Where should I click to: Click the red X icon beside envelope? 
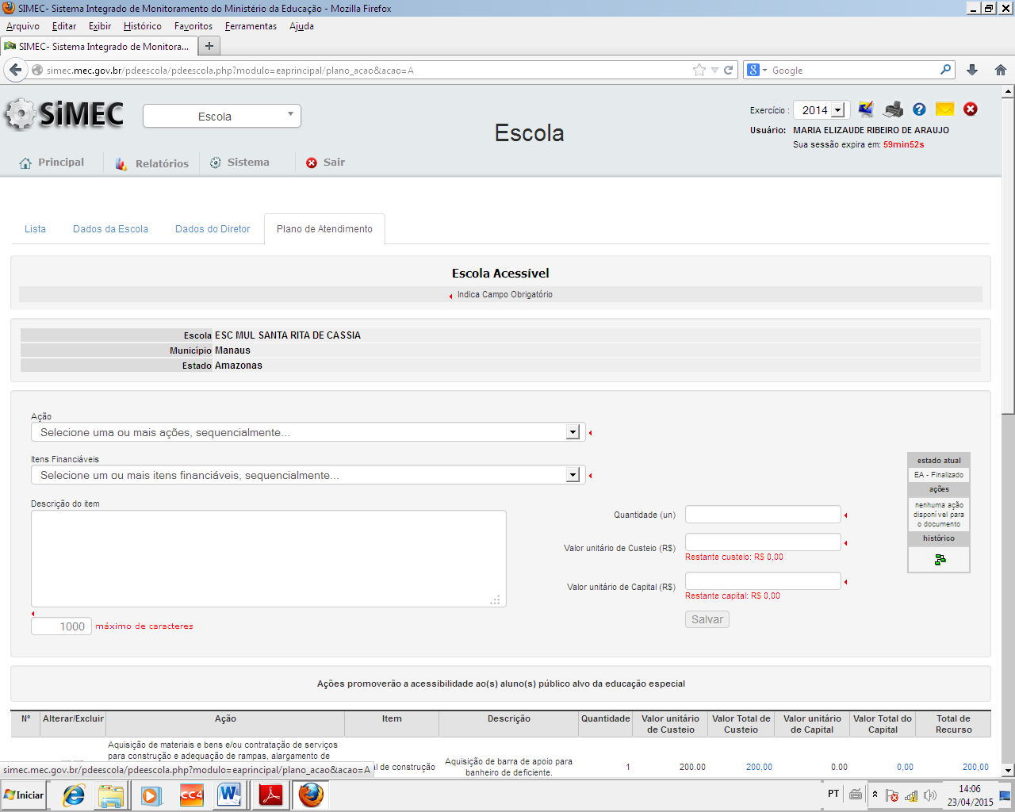coord(971,109)
